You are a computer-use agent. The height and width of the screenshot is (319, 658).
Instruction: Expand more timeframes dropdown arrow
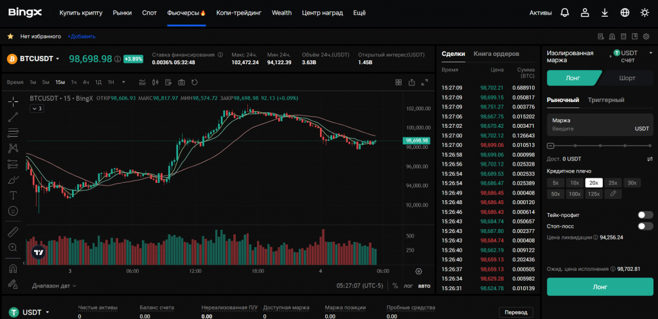coord(123,82)
